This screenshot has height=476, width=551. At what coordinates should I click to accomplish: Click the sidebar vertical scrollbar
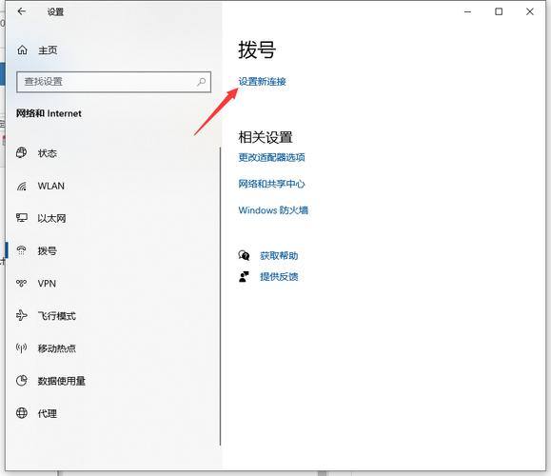click(221, 296)
